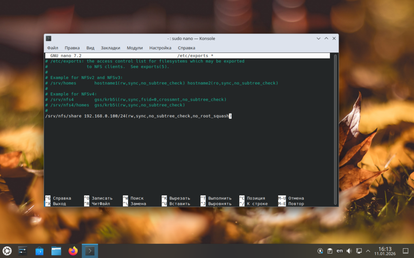Screen dimensions: 414x258
Task: Open the network connections tray icon
Action: [359, 251]
